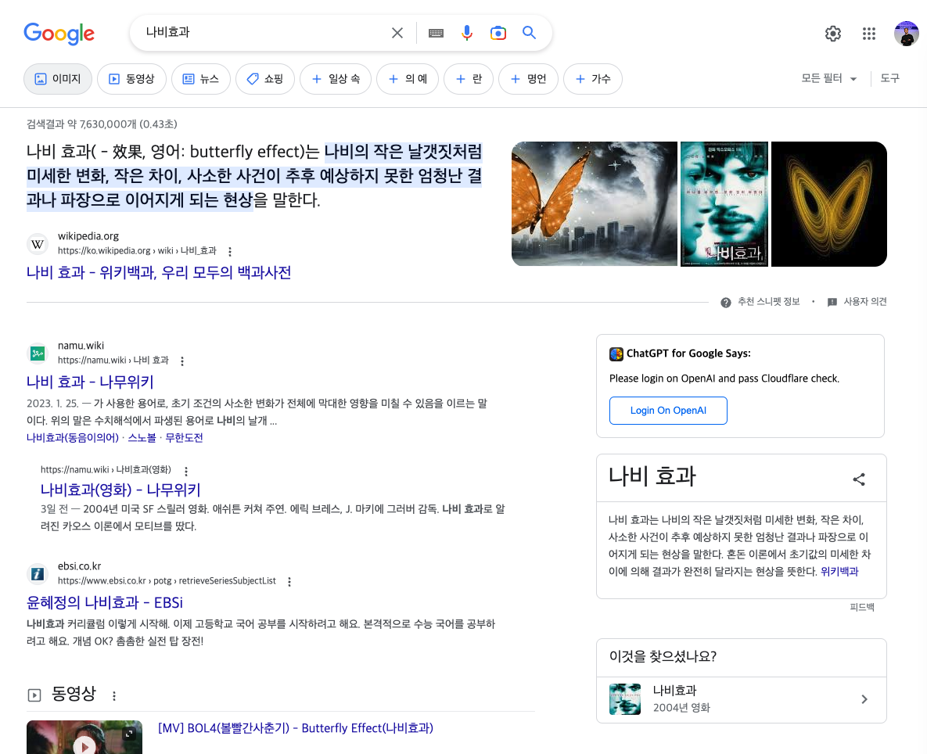Open the 도구 tools menu
Screen dimensions: 927x754
point(889,78)
